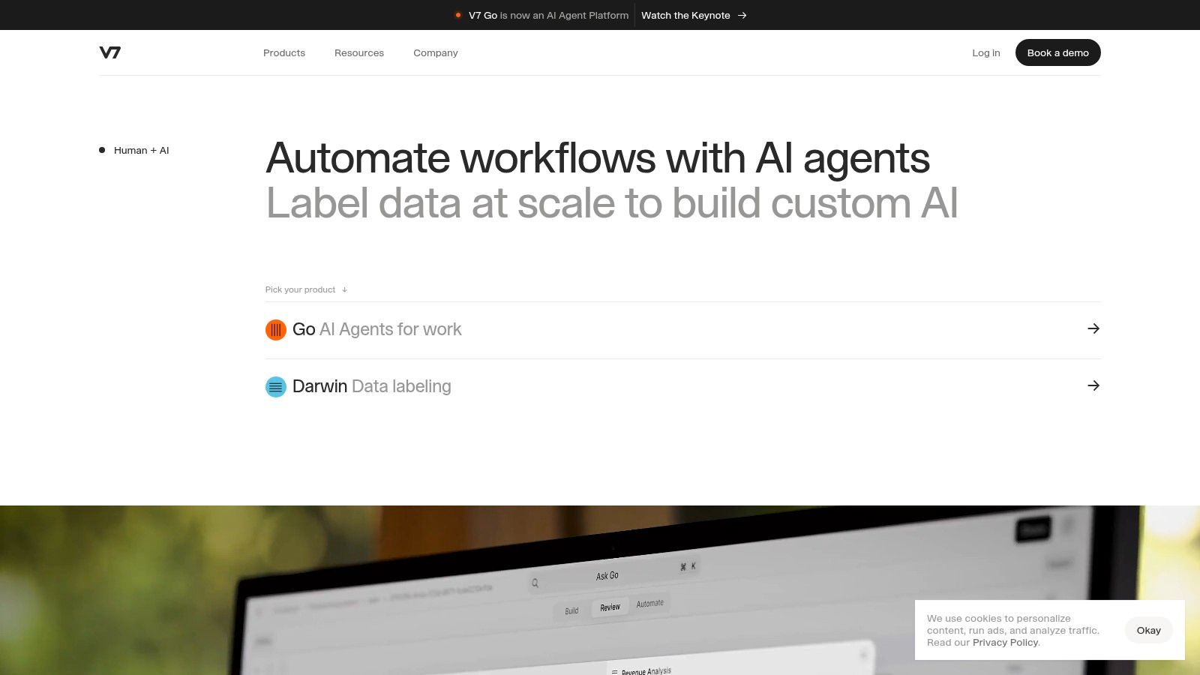The image size is (1200, 675).
Task: Click the blue Darwin product icon
Action: point(276,387)
